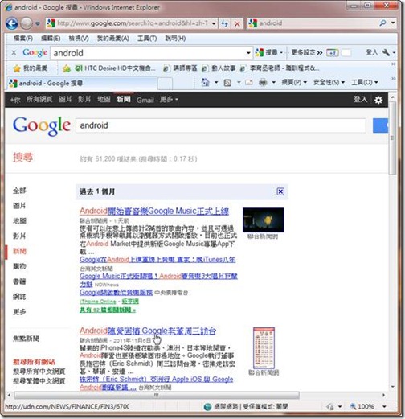
Task: Click the colorful Google logo on the page
Action: 42,126
